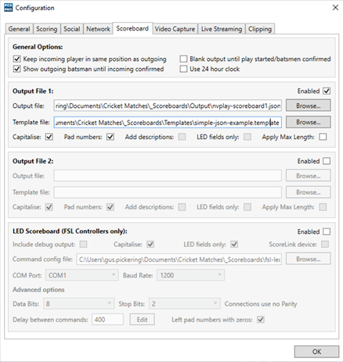
Task: Click the Output File 2 output file field
Action: [x=168, y=176]
